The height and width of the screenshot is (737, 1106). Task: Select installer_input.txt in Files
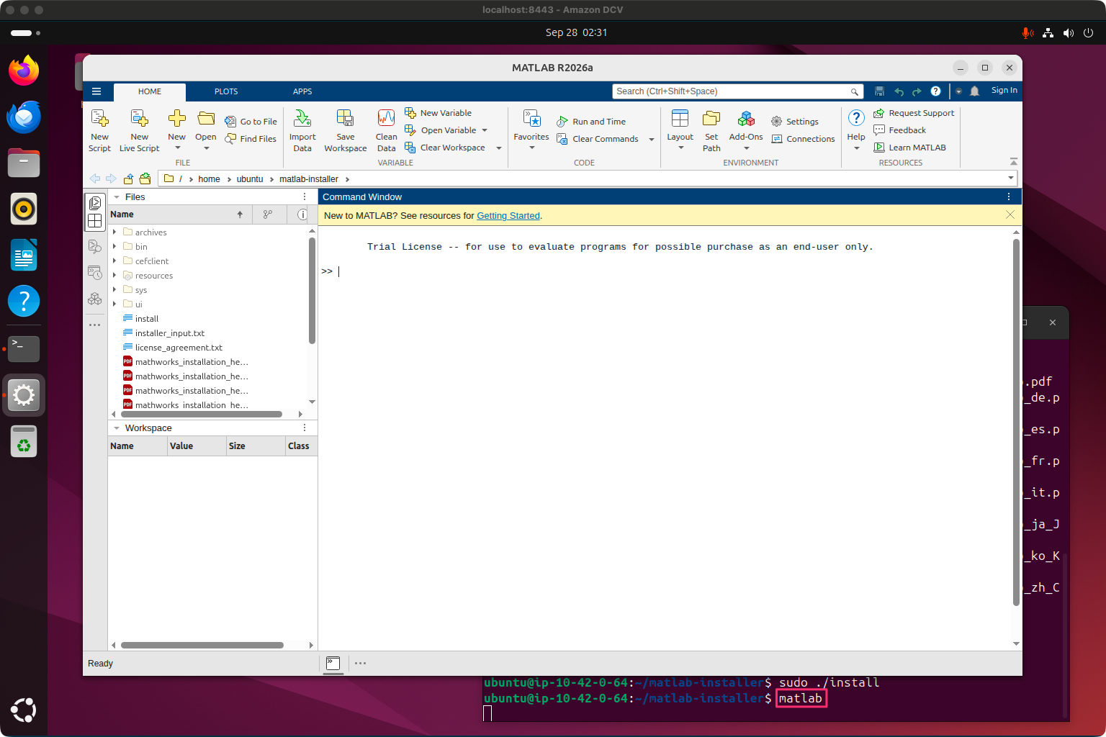[170, 333]
